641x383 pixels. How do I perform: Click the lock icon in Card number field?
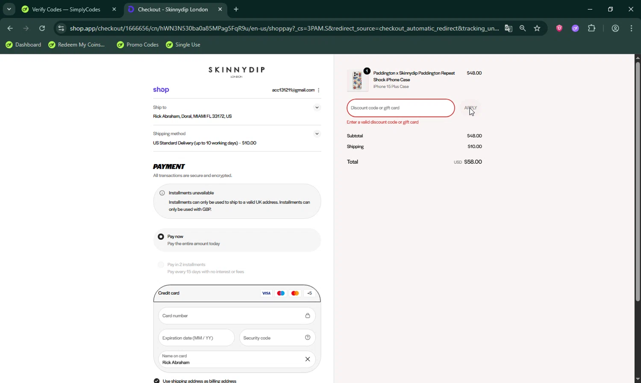click(307, 316)
